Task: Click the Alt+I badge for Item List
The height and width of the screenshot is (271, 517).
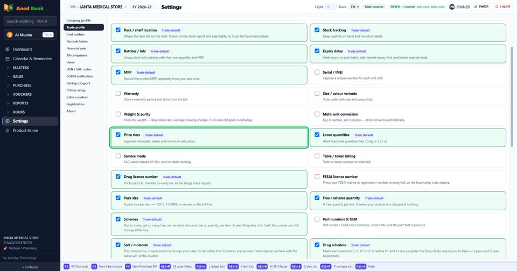Action: 233,266
